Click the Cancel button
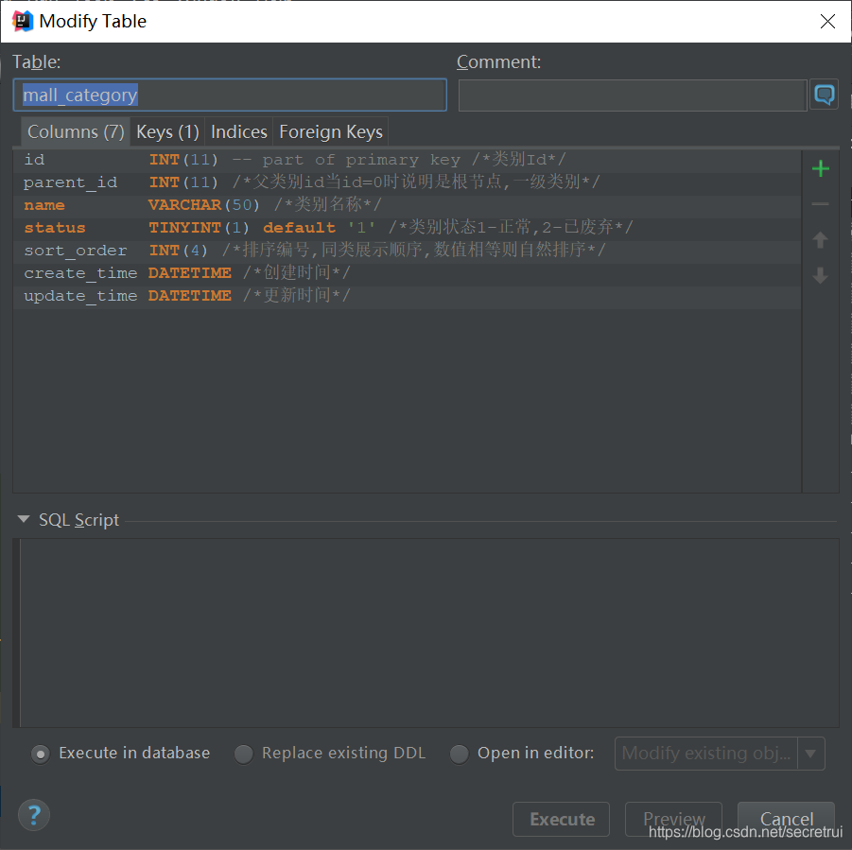This screenshot has height=850, width=852. [x=786, y=819]
